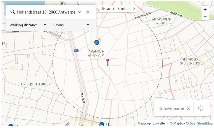The width and height of the screenshot is (214, 128).
Task: Open the Plaats op jouw site link
Action: coord(151,123)
